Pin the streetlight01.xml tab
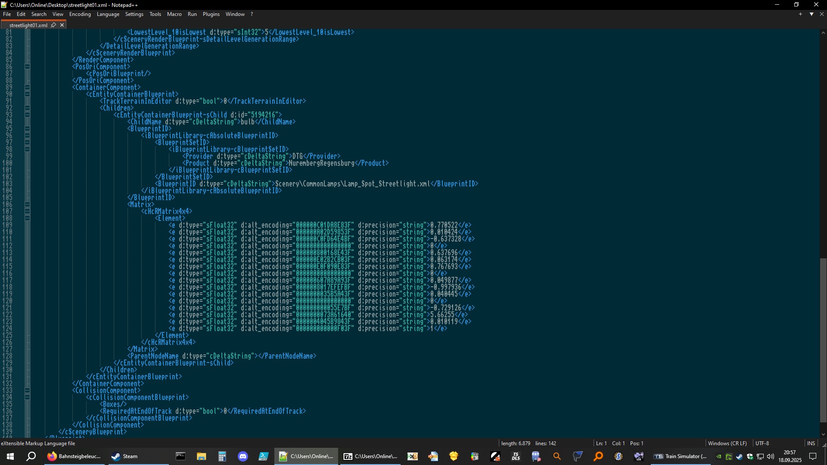This screenshot has width=827, height=465. click(x=53, y=25)
